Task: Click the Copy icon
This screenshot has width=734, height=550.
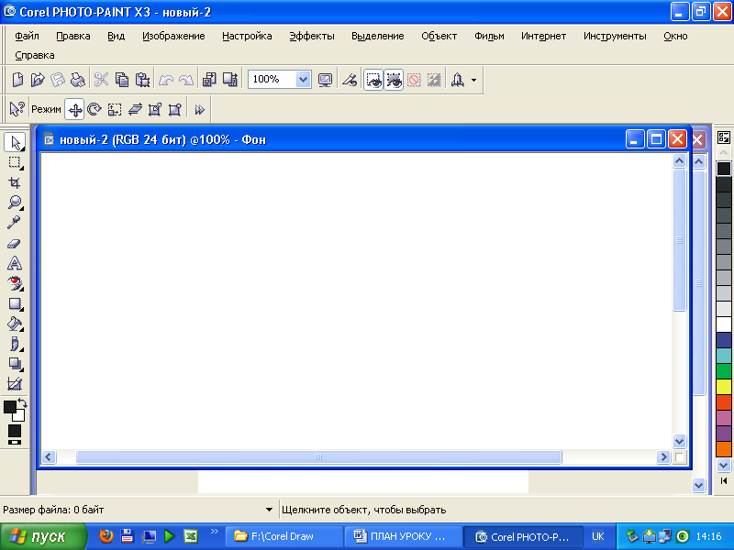Action: 122,80
